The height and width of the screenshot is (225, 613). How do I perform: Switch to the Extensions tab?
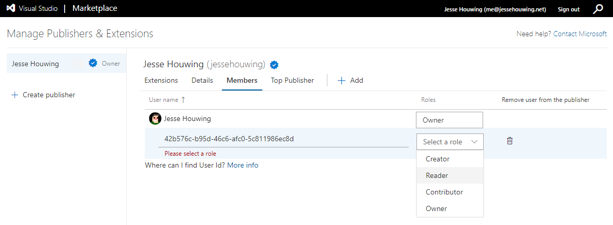point(161,81)
